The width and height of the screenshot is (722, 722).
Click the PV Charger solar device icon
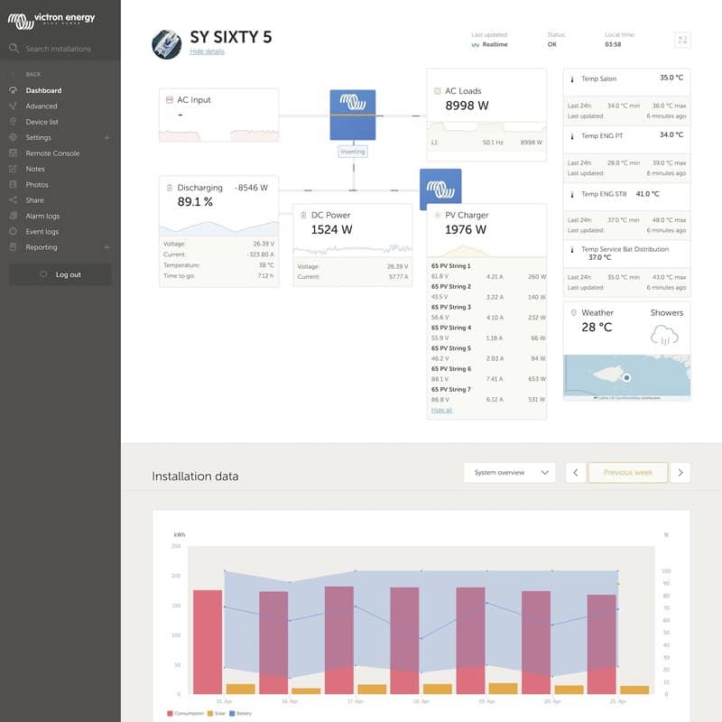440,190
